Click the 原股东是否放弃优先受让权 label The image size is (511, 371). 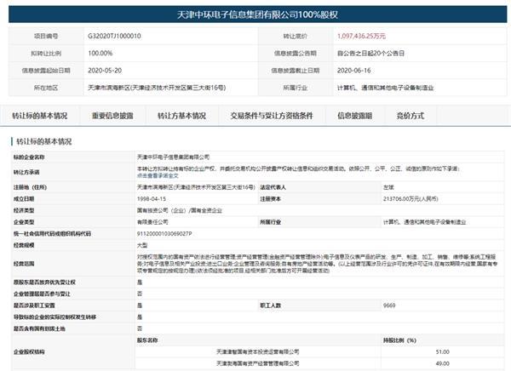point(44,282)
